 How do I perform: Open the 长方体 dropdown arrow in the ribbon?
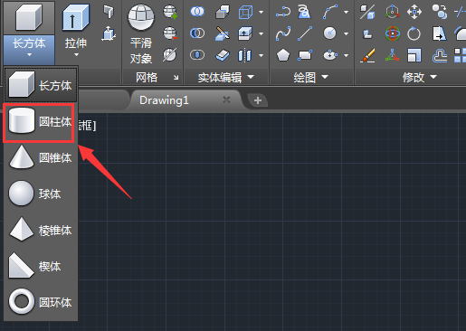point(29,55)
